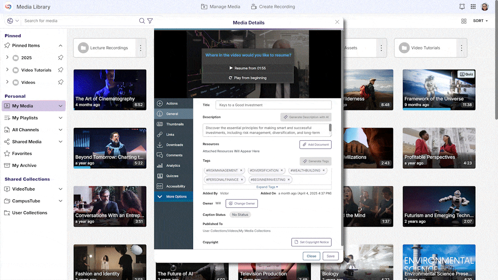Unpin the Video Tutorials pinned folder
The height and width of the screenshot is (280, 498).
pos(60,70)
